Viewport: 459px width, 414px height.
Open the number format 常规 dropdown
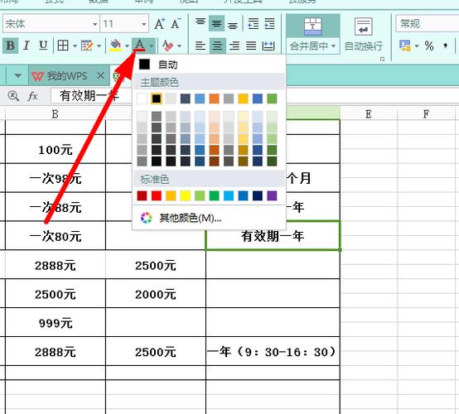pyautogui.click(x=428, y=24)
